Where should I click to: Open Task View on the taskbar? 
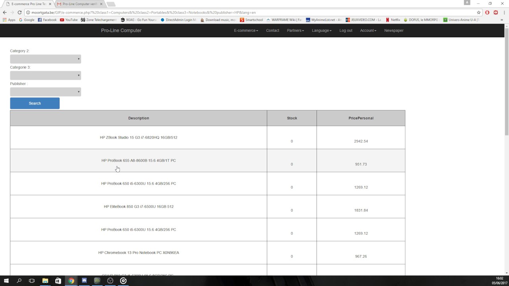(32, 281)
